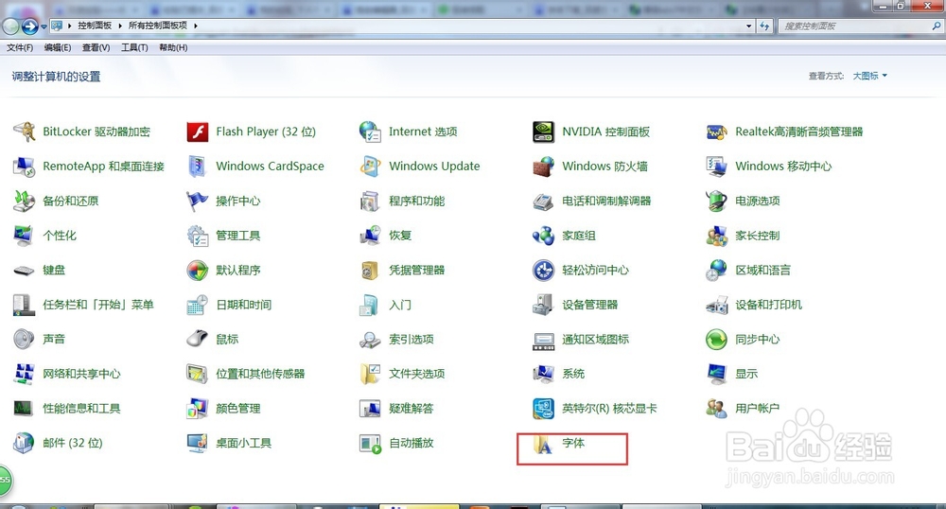
Task: Open the 设备管理器 icon
Action: click(543, 305)
